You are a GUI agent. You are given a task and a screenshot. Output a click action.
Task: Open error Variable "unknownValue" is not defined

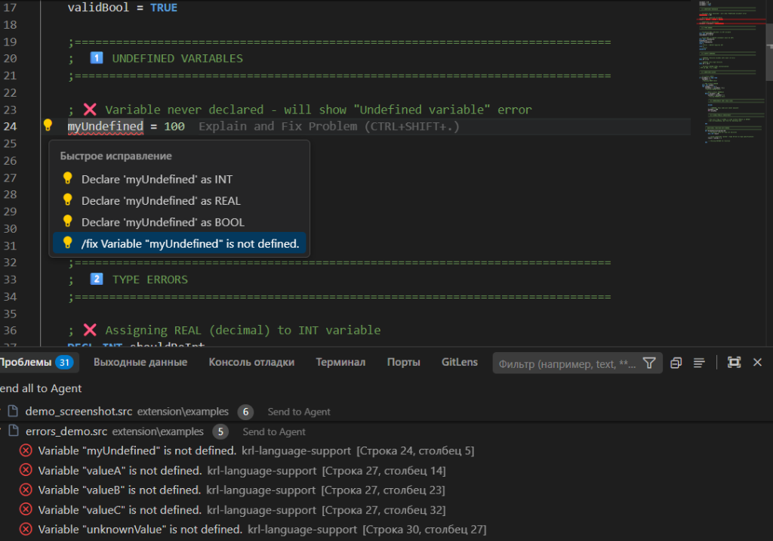tap(386, 529)
